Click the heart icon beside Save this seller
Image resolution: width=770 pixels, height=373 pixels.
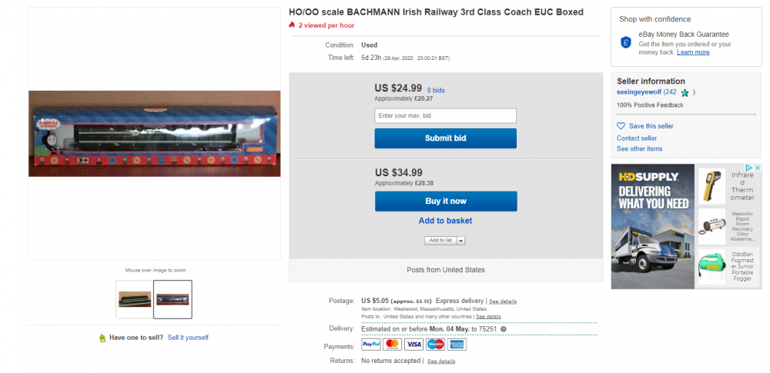(x=621, y=126)
